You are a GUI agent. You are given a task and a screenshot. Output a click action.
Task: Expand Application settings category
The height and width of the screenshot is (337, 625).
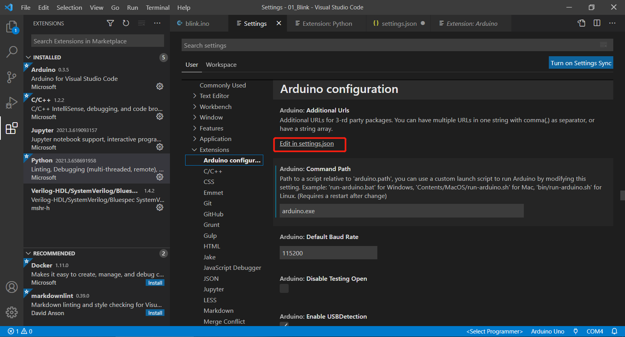[x=195, y=139]
